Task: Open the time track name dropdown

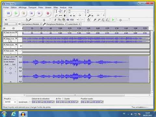Action: coord(16,32)
